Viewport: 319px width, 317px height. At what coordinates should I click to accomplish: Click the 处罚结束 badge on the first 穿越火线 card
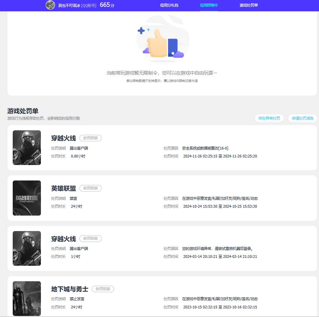click(x=90, y=138)
